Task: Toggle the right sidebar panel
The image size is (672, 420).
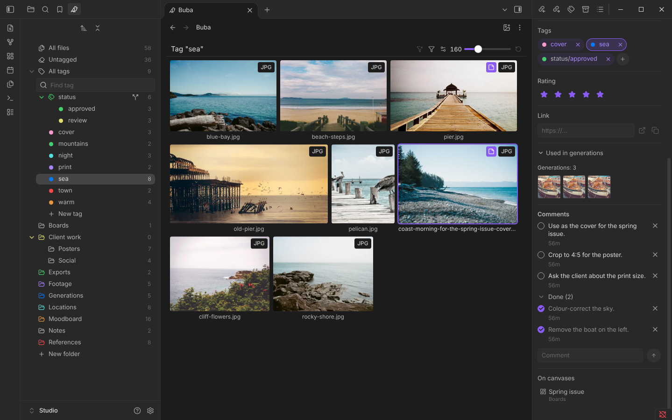Action: coord(518,9)
